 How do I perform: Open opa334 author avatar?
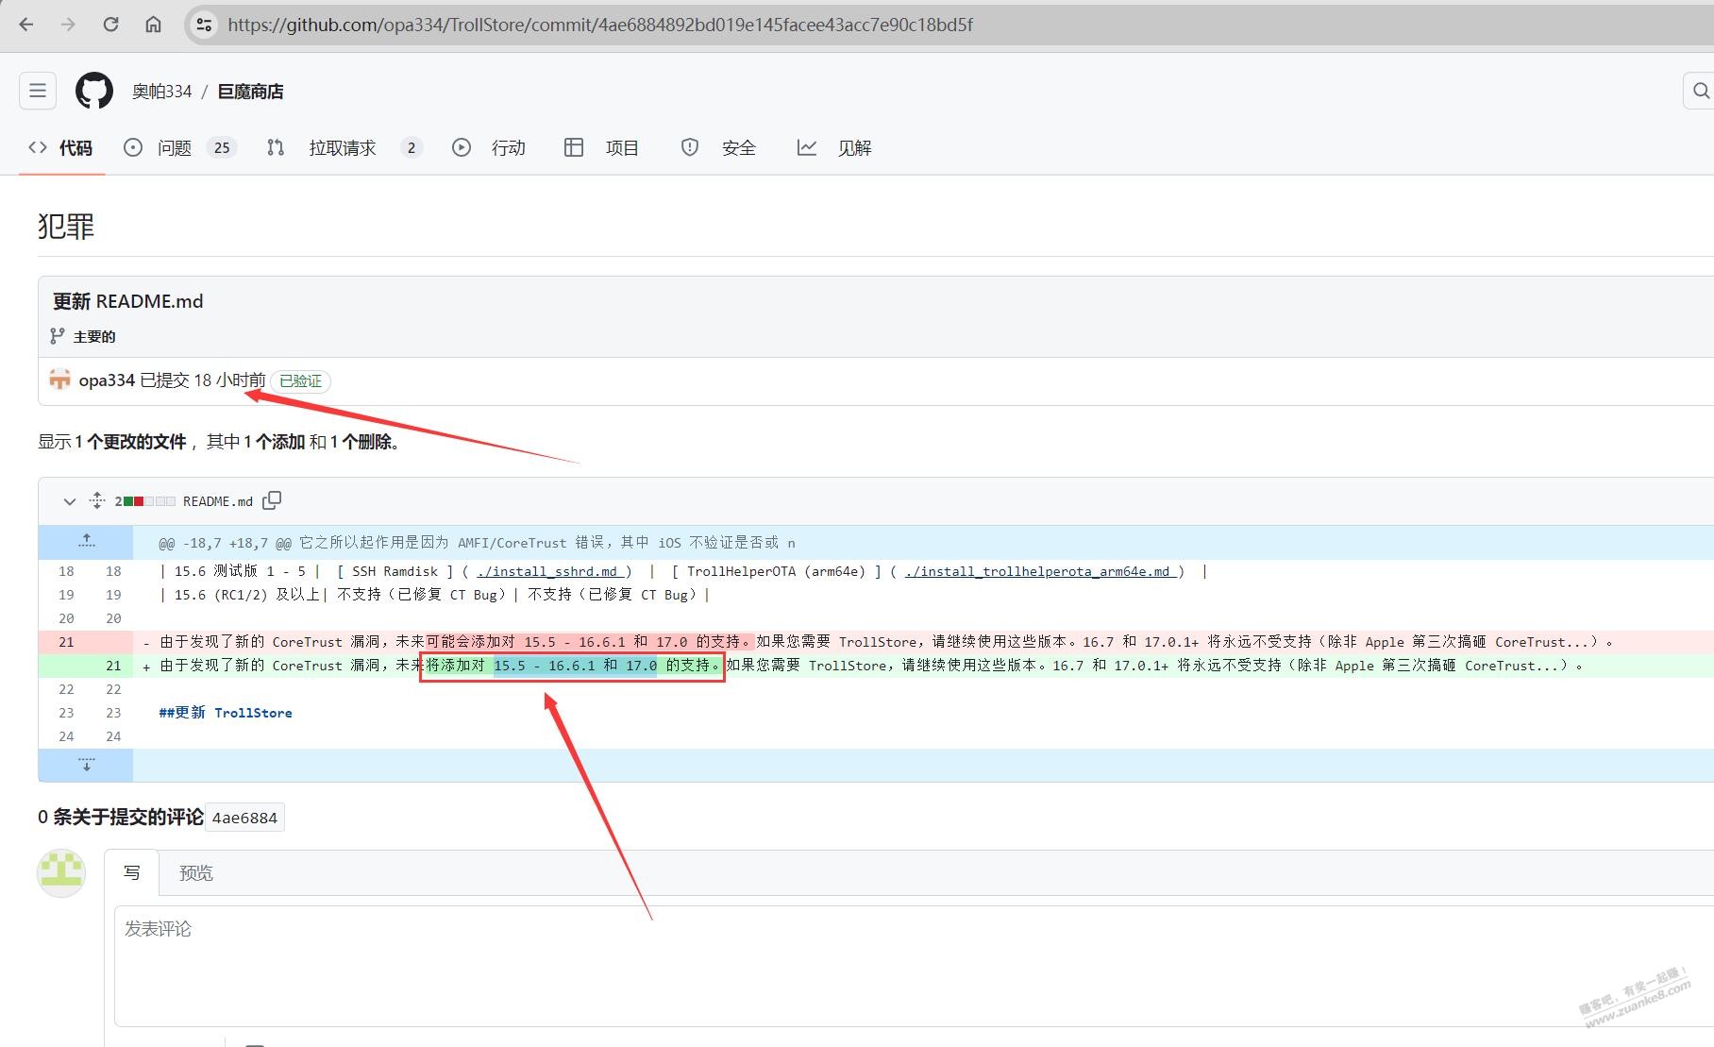point(59,380)
